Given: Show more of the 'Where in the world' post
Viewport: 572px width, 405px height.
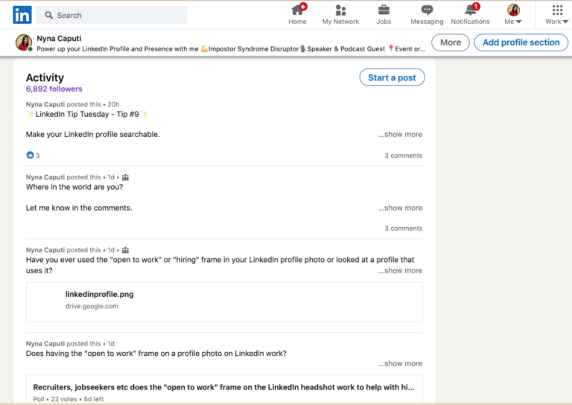Looking at the screenshot, I should click(x=400, y=208).
